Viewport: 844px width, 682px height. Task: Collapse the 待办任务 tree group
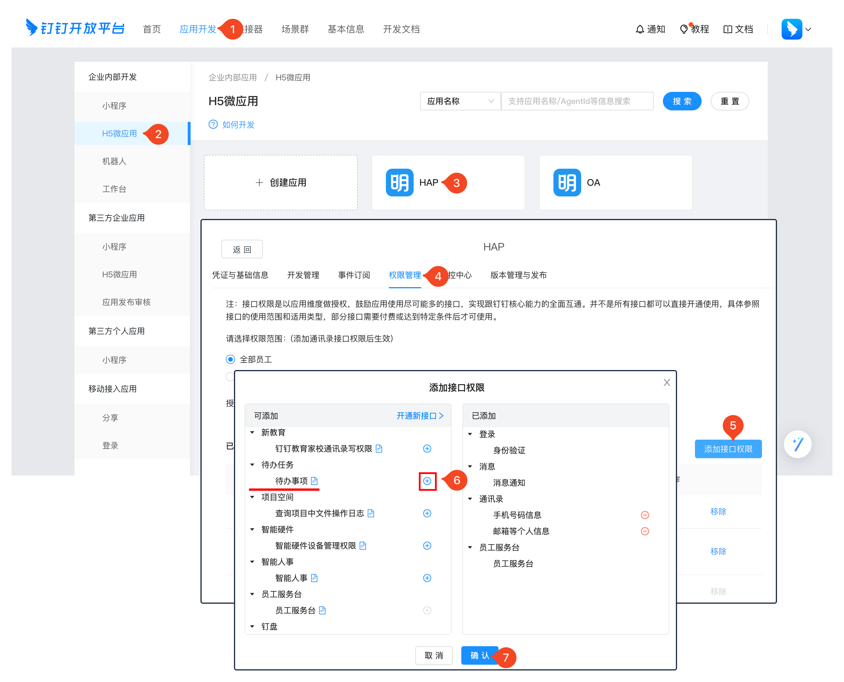pyautogui.click(x=252, y=465)
